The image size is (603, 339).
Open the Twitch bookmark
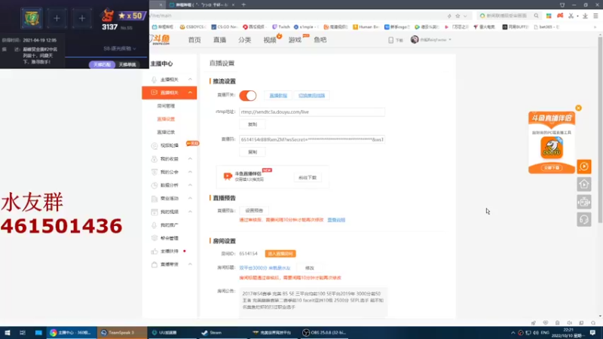point(281,27)
